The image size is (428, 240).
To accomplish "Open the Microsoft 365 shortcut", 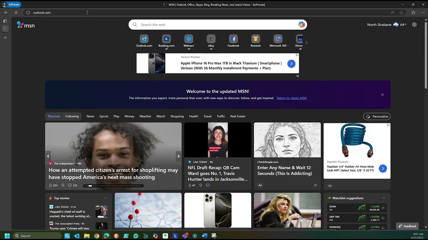I will 278,41.
